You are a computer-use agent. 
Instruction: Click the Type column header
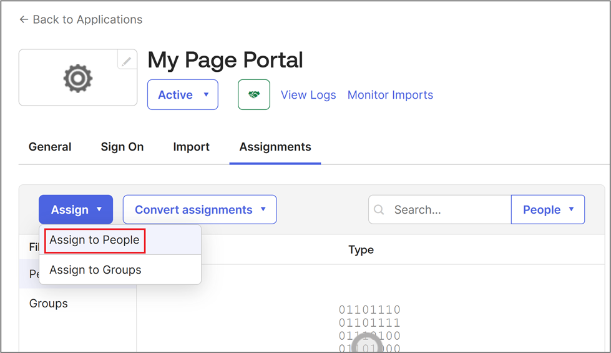click(x=361, y=250)
